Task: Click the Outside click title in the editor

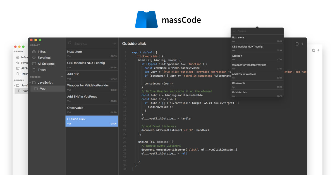Action: 134,44
